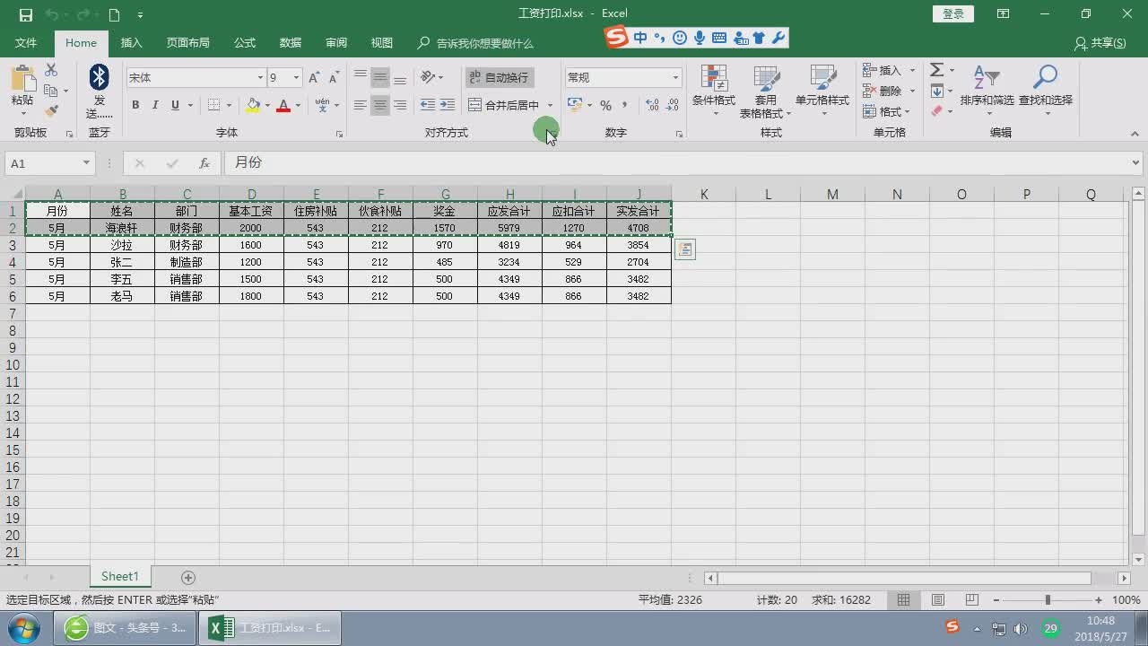Click the 共享 share button
The width and height of the screenshot is (1148, 646).
point(1100,43)
